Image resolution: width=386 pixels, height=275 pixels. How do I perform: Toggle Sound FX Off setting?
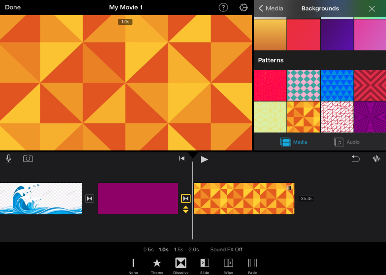pyautogui.click(x=226, y=249)
